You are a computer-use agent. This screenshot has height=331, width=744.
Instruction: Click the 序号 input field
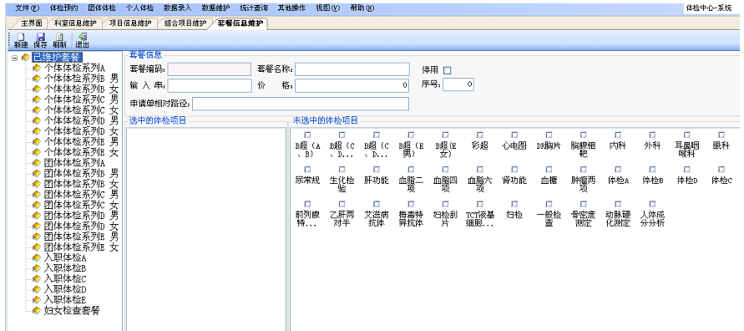click(x=458, y=84)
